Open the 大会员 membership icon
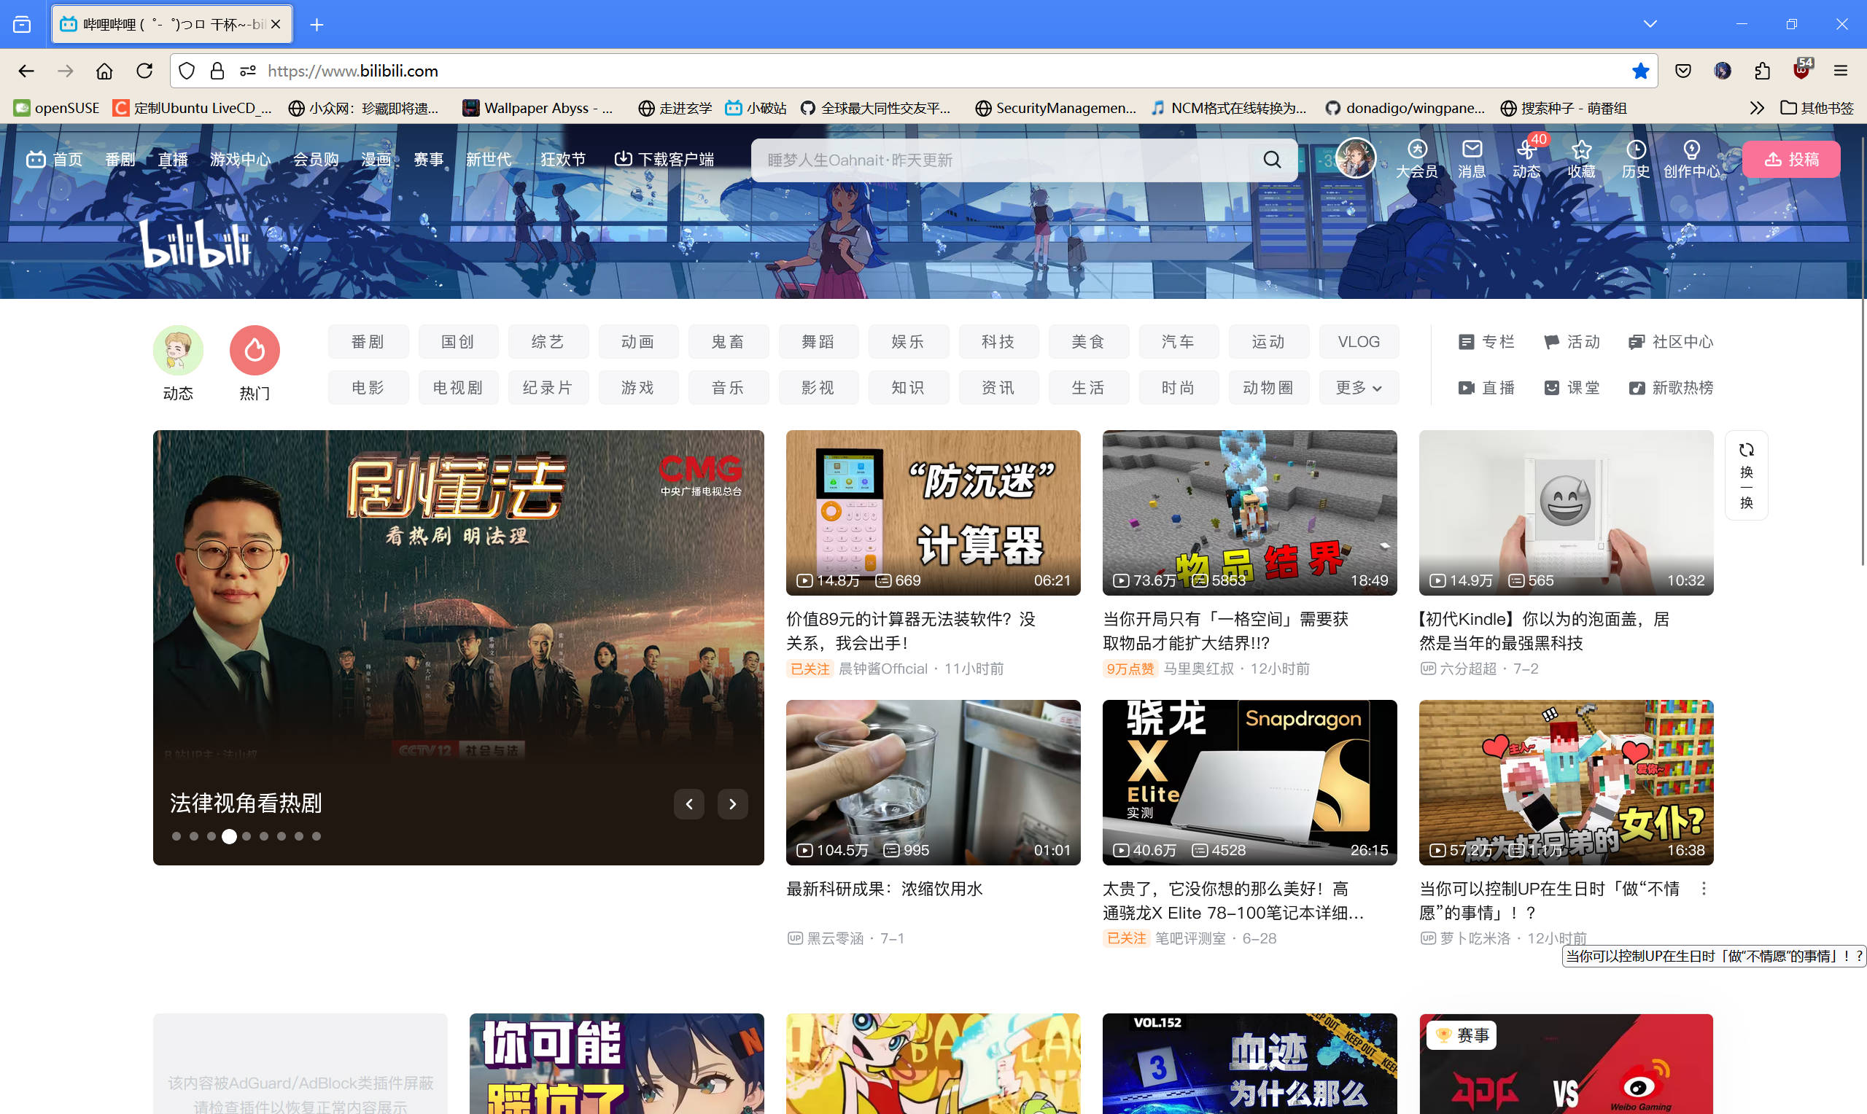Image resolution: width=1867 pixels, height=1114 pixels. (1416, 150)
